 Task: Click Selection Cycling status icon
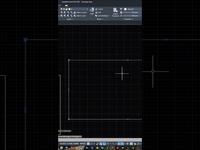(135, 144)
